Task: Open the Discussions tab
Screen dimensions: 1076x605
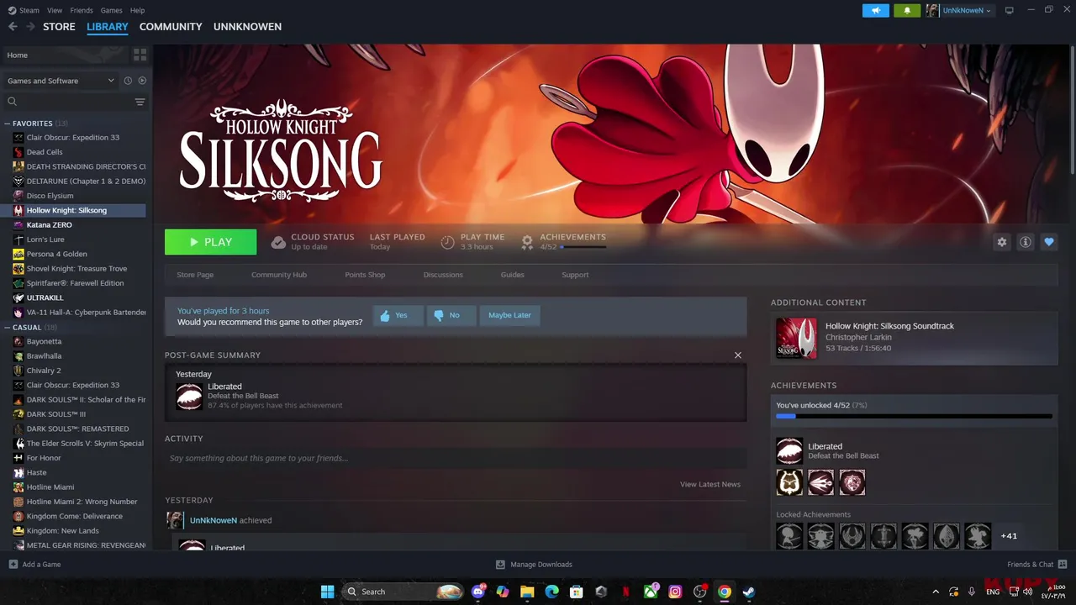Action: point(443,275)
